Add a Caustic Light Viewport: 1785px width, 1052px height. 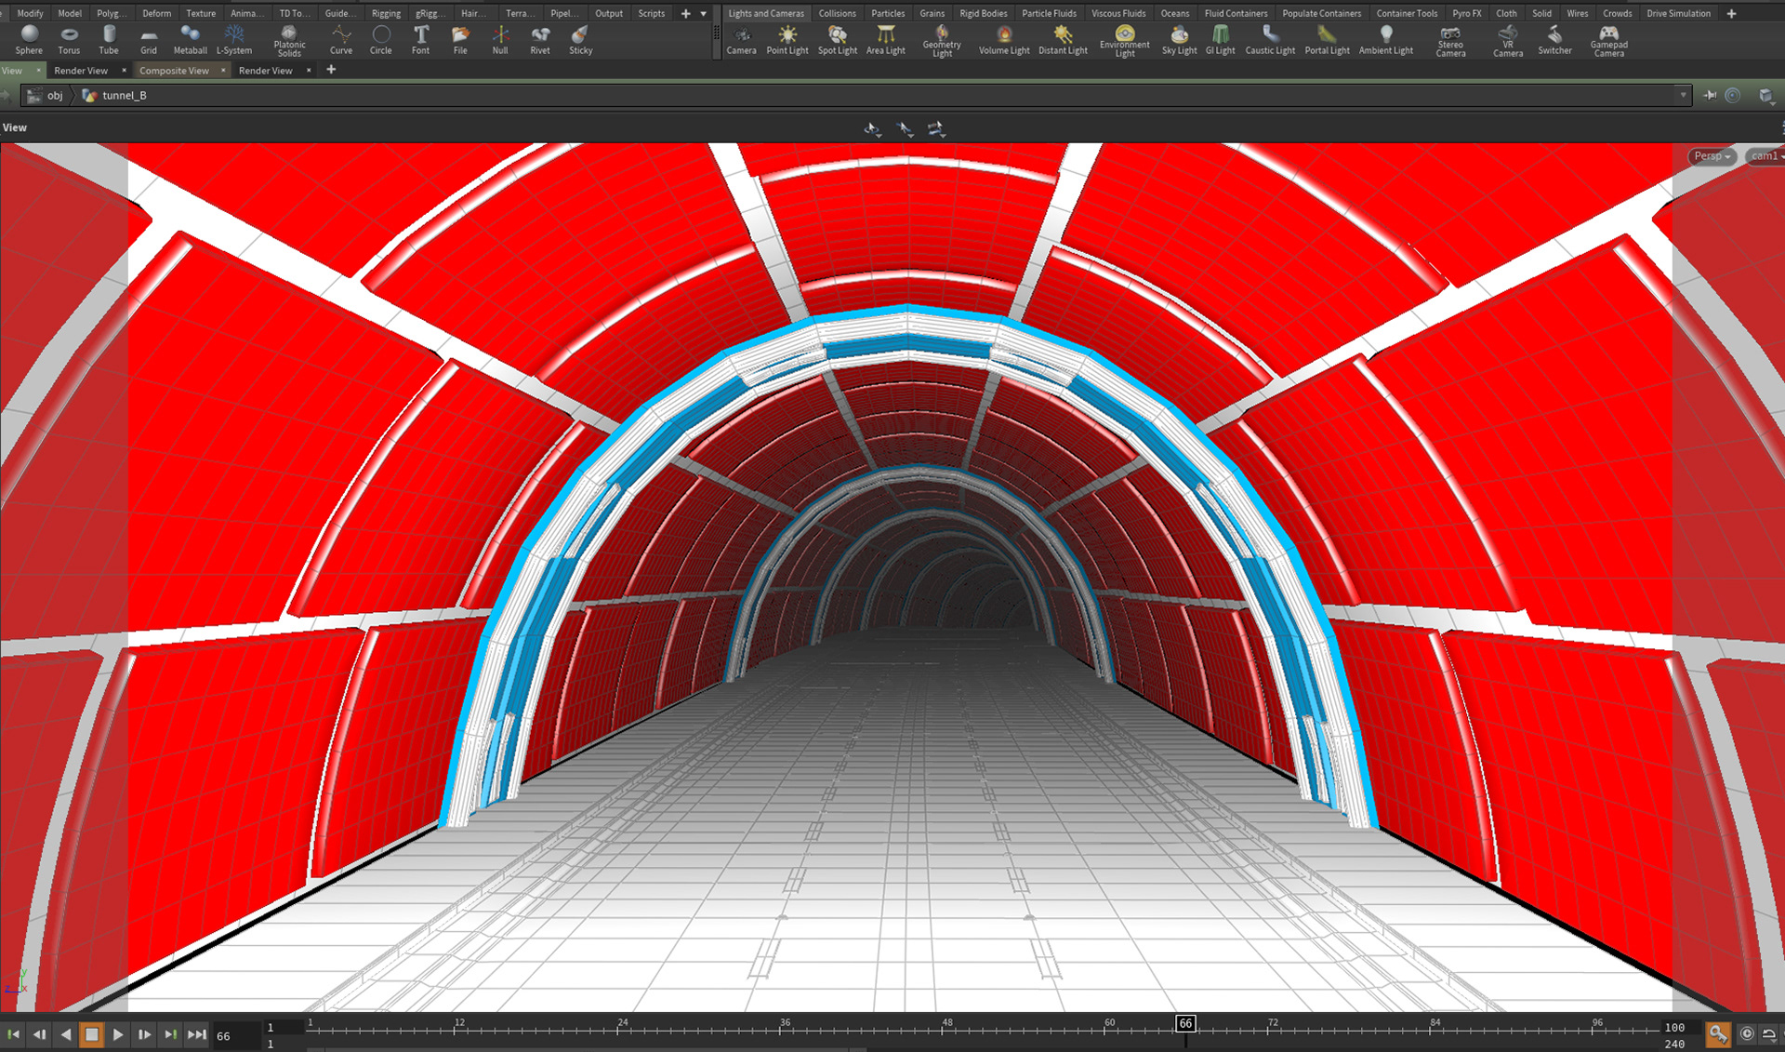(1270, 40)
